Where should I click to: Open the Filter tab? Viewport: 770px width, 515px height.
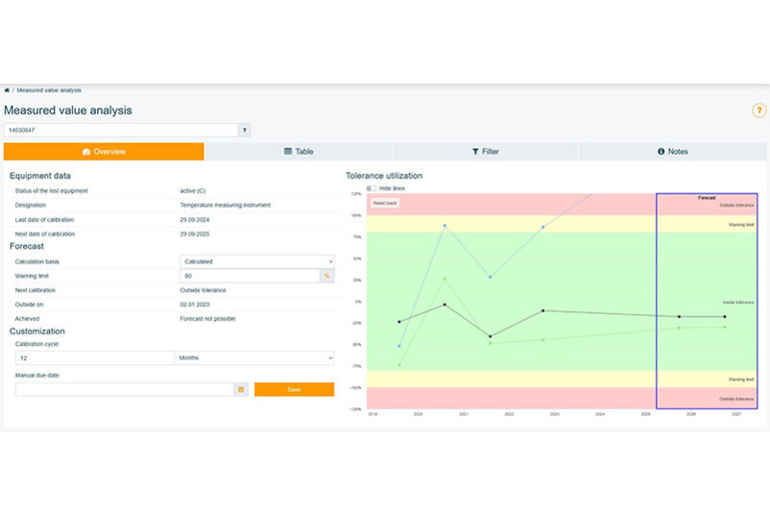[486, 152]
